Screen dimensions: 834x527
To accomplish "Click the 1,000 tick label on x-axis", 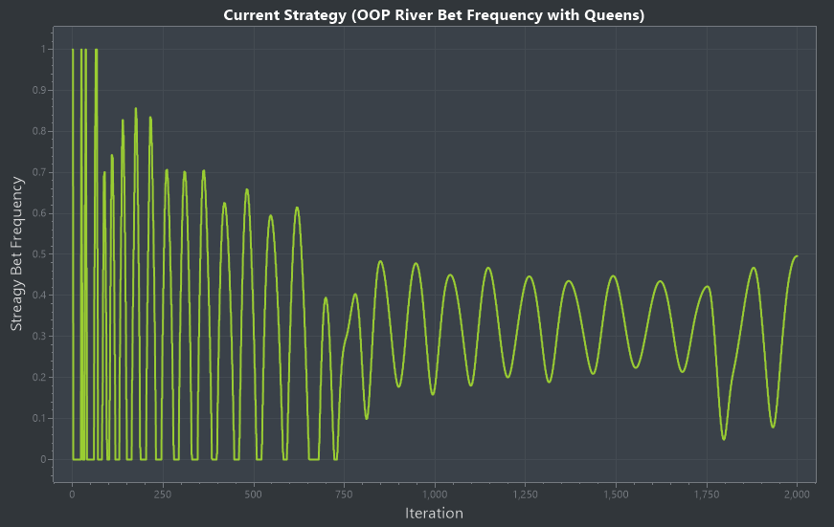I will (x=435, y=494).
